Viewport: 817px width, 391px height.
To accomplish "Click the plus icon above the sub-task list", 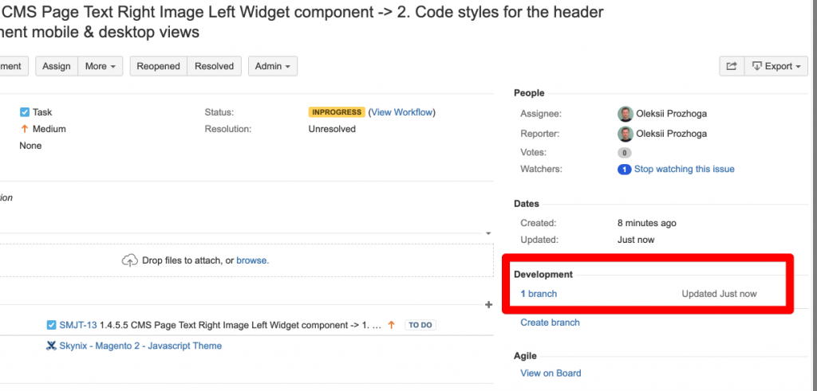I will click(488, 305).
